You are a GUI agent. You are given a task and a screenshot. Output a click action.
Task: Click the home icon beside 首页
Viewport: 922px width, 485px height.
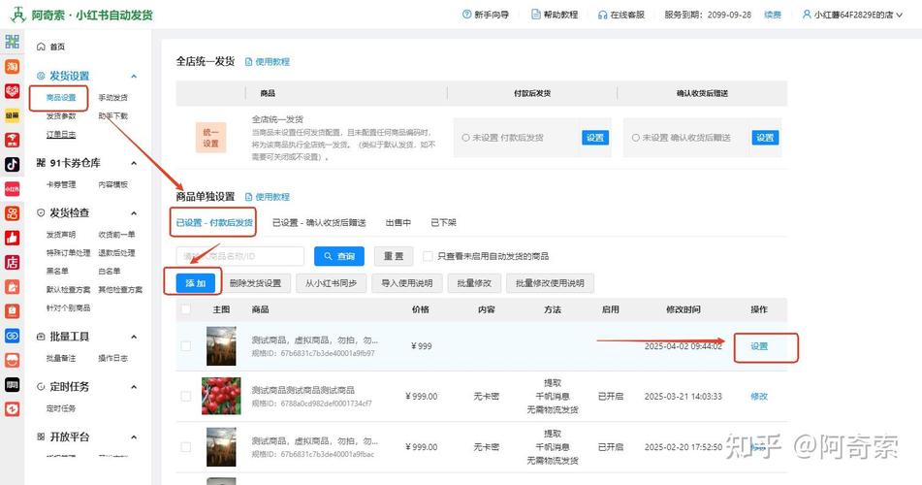(41, 47)
